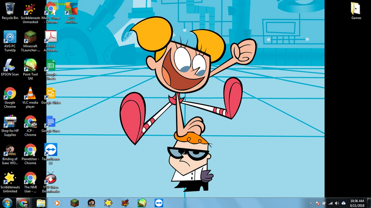Open power battery tray icon
The image size is (371, 208).
(x=324, y=203)
